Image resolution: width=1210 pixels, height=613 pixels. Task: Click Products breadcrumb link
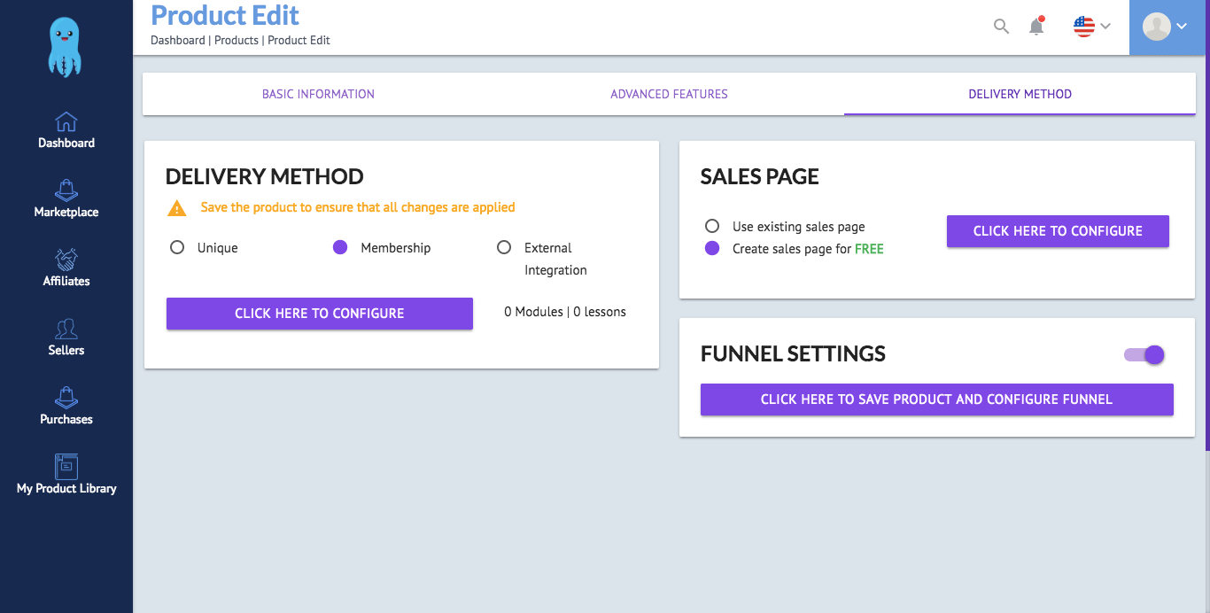(237, 40)
